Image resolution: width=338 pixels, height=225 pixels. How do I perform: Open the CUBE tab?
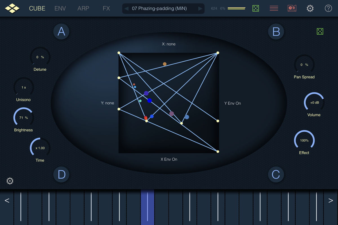[37, 8]
